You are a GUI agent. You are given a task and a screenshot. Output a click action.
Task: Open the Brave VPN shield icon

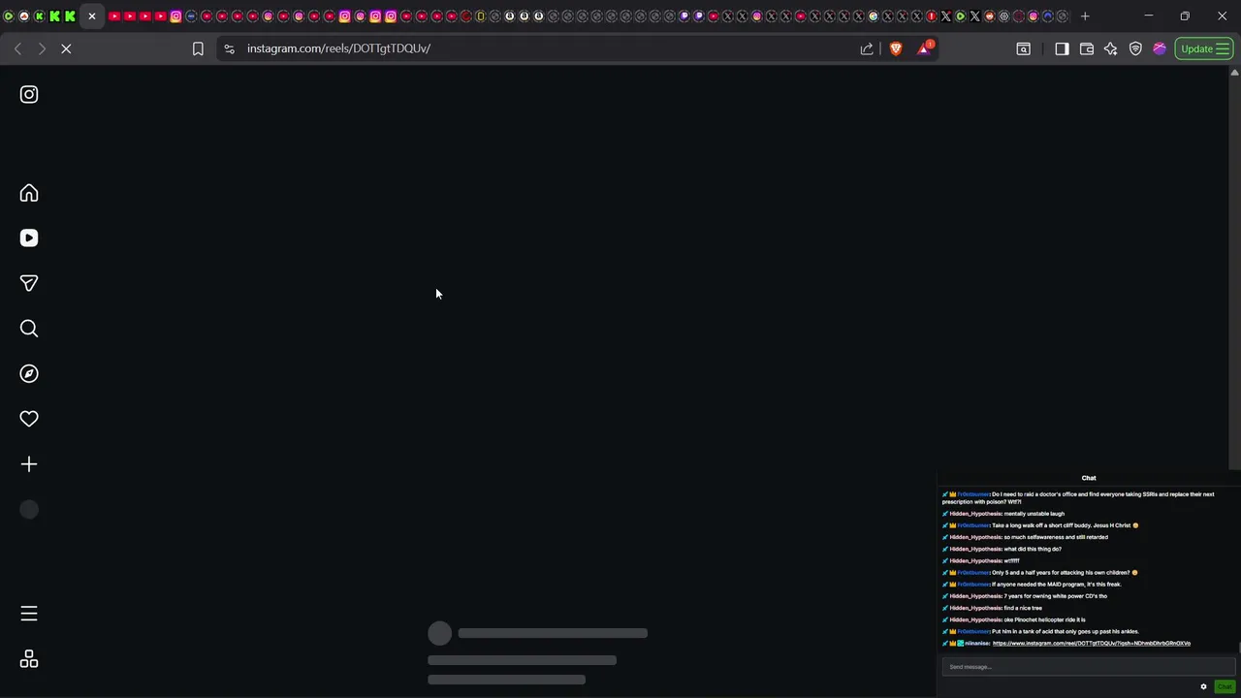click(x=1135, y=48)
